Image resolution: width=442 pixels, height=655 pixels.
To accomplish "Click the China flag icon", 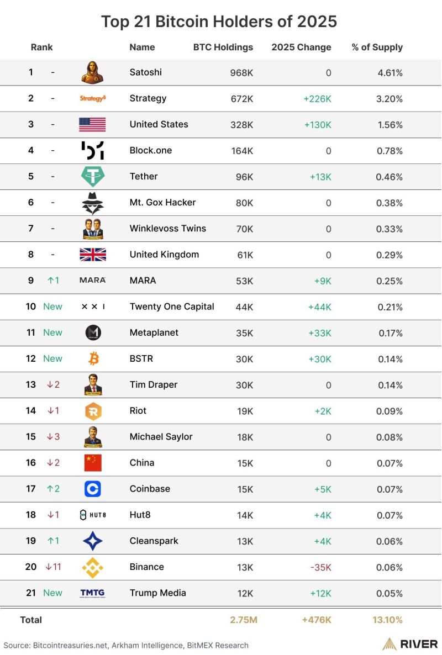I will pos(92,463).
